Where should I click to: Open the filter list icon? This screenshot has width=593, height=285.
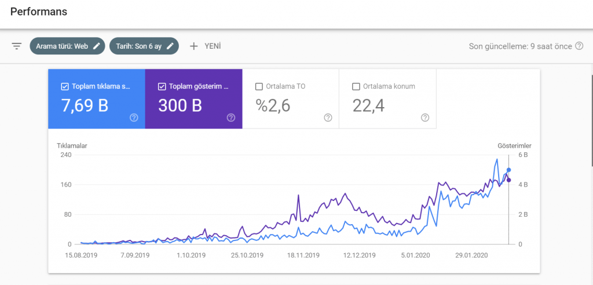(x=16, y=46)
